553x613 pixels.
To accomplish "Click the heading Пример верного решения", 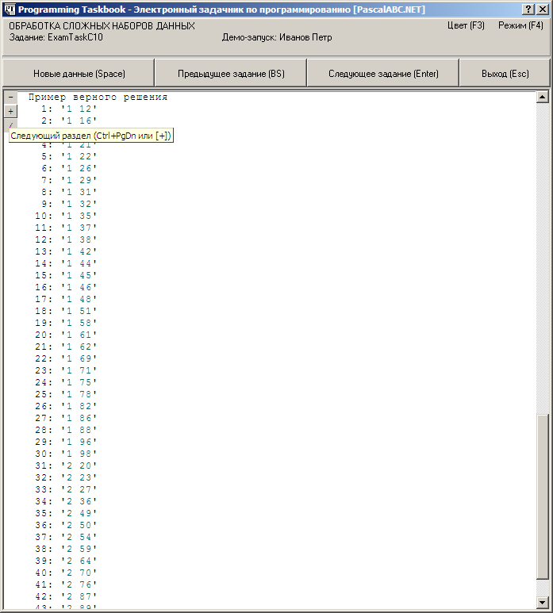I will (98, 98).
